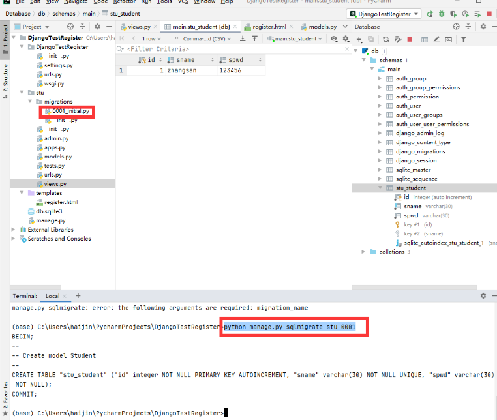Toggle the 2: Favorites side tool window
Image resolution: width=497 pixels, height=420 pixels.
pos(5,395)
